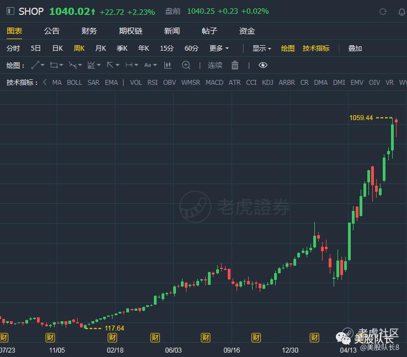Enable the KDJ indicator
Screen dimensions: 407x357
(267, 83)
